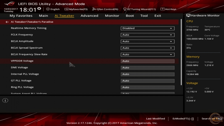Click CPU frequency 3700 MHz value
Image resolution: width=224 pixels, height=126 pixels.
click(192, 30)
